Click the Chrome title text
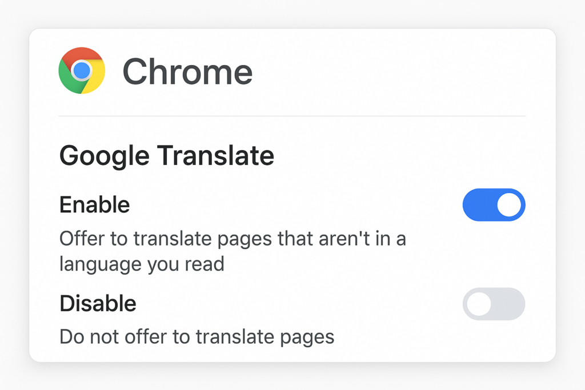This screenshot has height=390, width=585. point(187,71)
